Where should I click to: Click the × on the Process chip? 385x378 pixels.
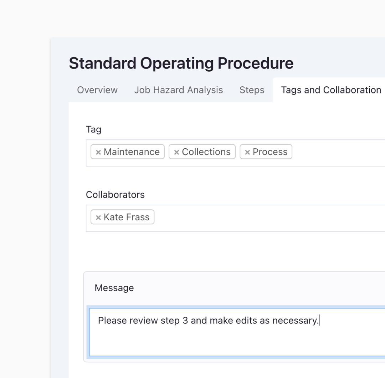tap(247, 152)
